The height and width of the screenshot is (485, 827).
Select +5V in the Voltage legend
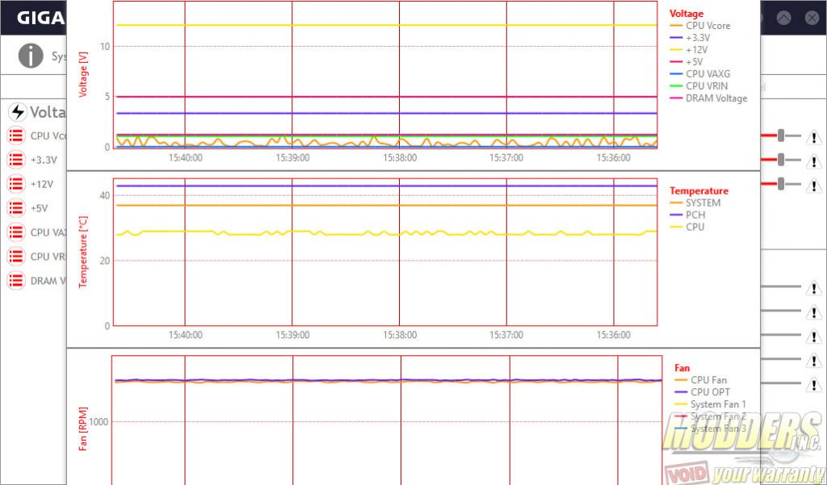686,61
